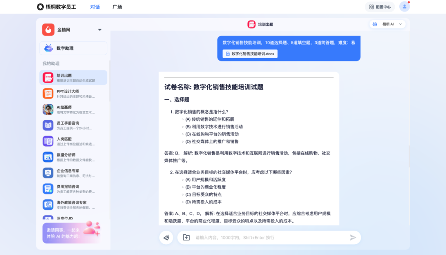Select the 企业信息专家 assistant icon
The image size is (446, 255).
(48, 173)
